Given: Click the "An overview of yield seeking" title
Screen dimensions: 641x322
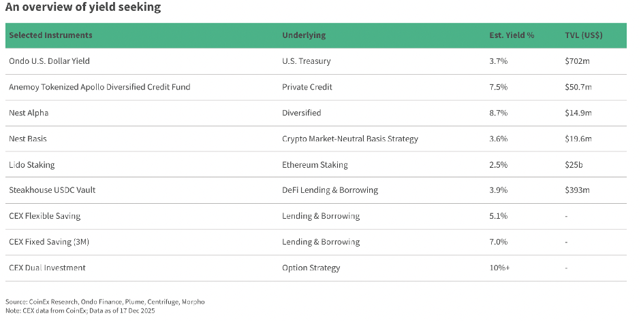Looking at the screenshot, I should [x=84, y=9].
